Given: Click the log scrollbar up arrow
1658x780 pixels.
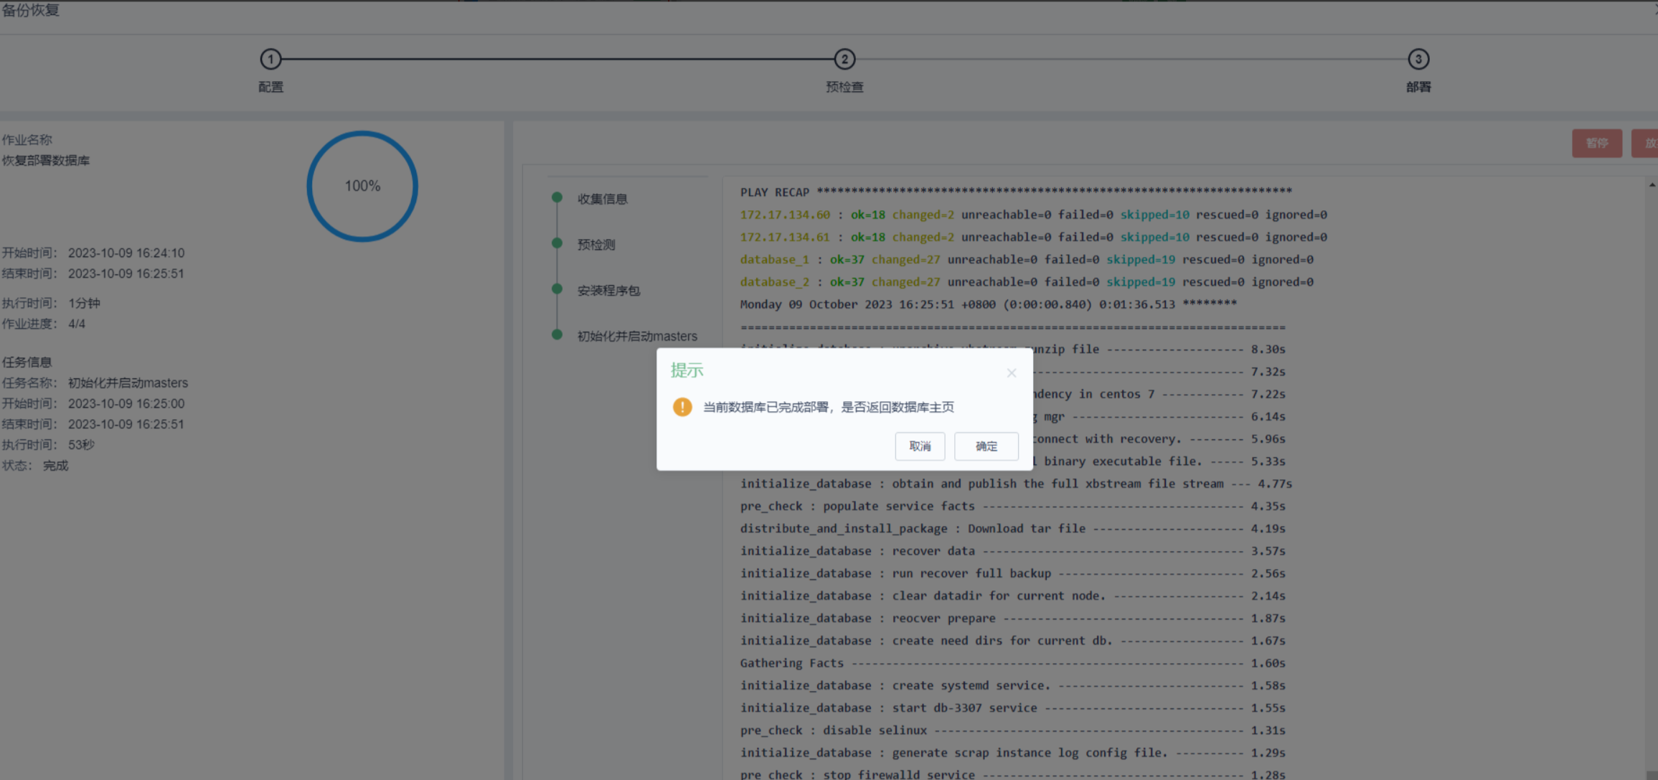Looking at the screenshot, I should click(1652, 185).
